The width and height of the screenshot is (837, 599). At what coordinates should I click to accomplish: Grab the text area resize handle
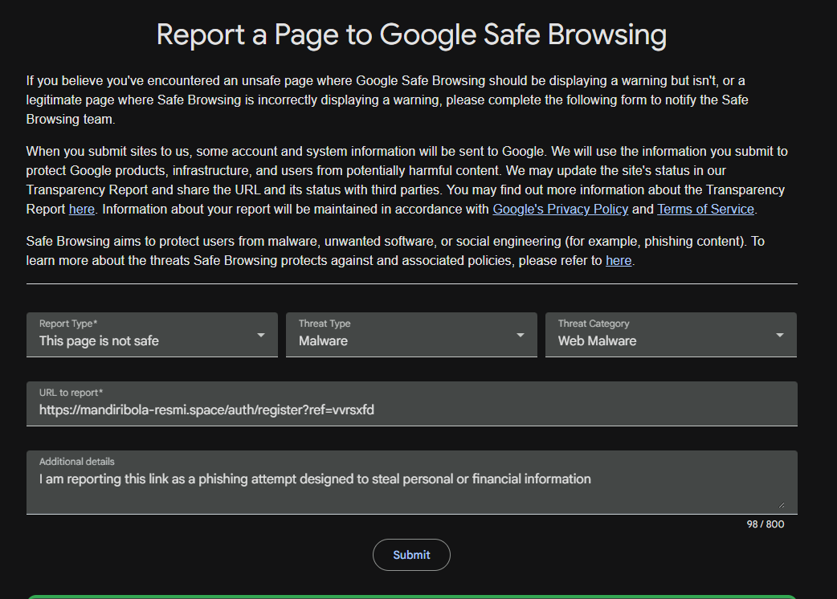(782, 504)
